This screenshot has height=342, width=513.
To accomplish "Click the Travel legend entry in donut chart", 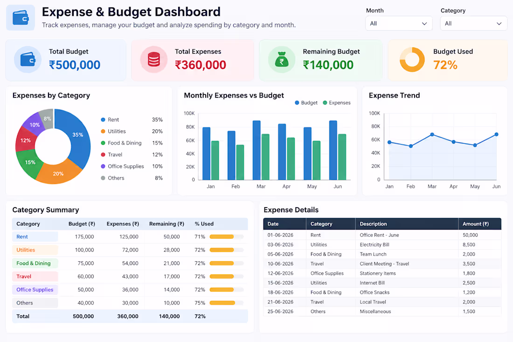I will [x=132, y=154].
